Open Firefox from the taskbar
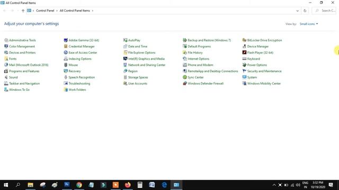This screenshot has height=190, width=339. tap(128, 185)
